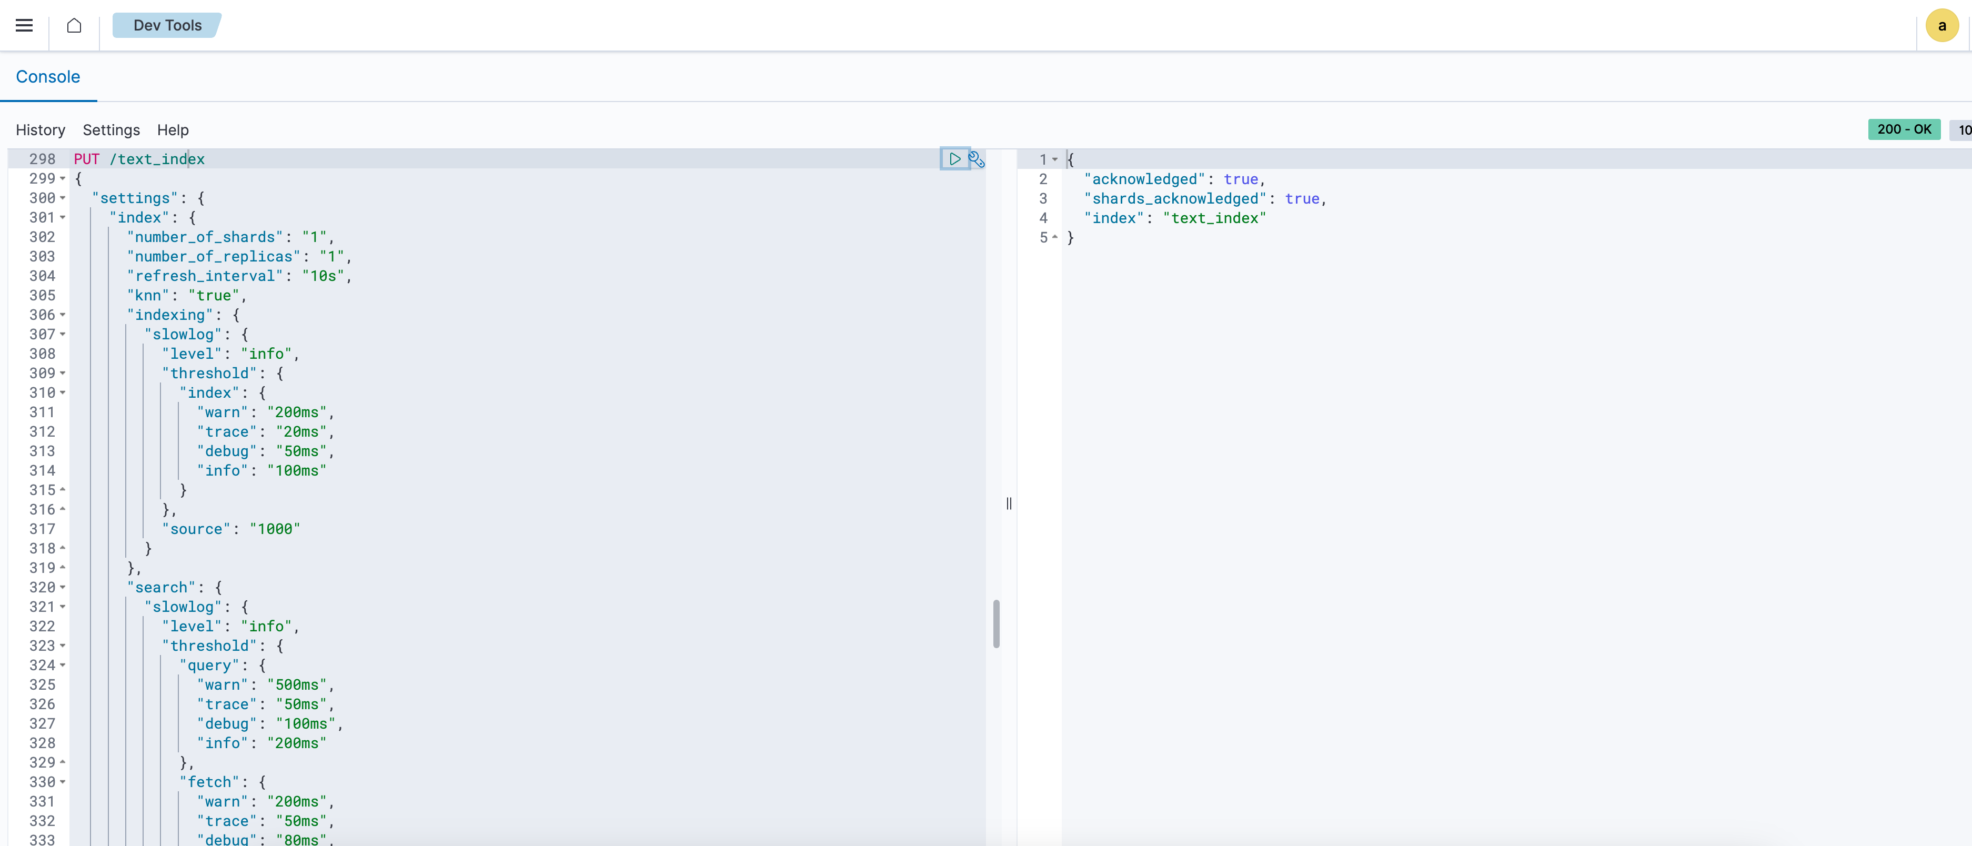The width and height of the screenshot is (1972, 846).
Task: Open the Help menu item
Action: coord(173,130)
